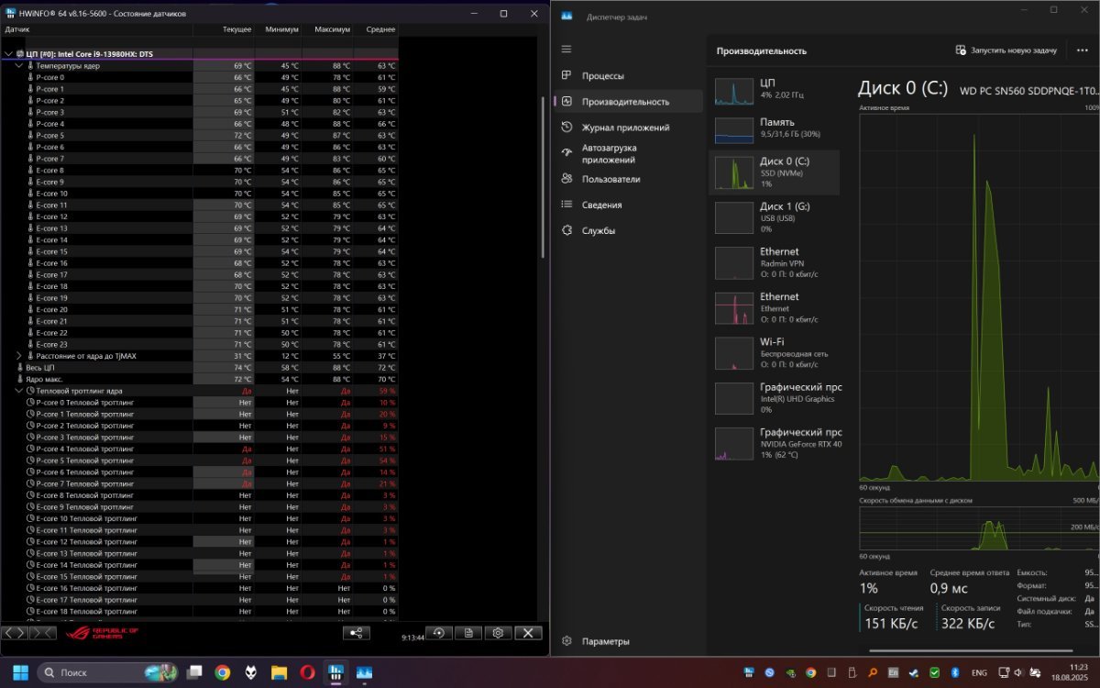This screenshot has height=688, width=1100.
Task: Open HWiNFO sensor settings gear
Action: (x=498, y=633)
